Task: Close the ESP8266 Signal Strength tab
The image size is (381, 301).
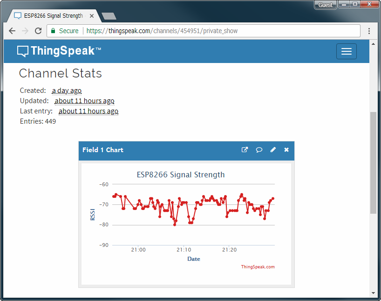Action: click(92, 16)
